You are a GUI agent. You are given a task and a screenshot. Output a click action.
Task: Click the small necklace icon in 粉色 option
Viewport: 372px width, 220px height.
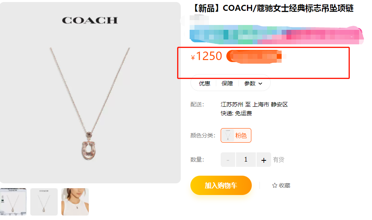(x=228, y=135)
